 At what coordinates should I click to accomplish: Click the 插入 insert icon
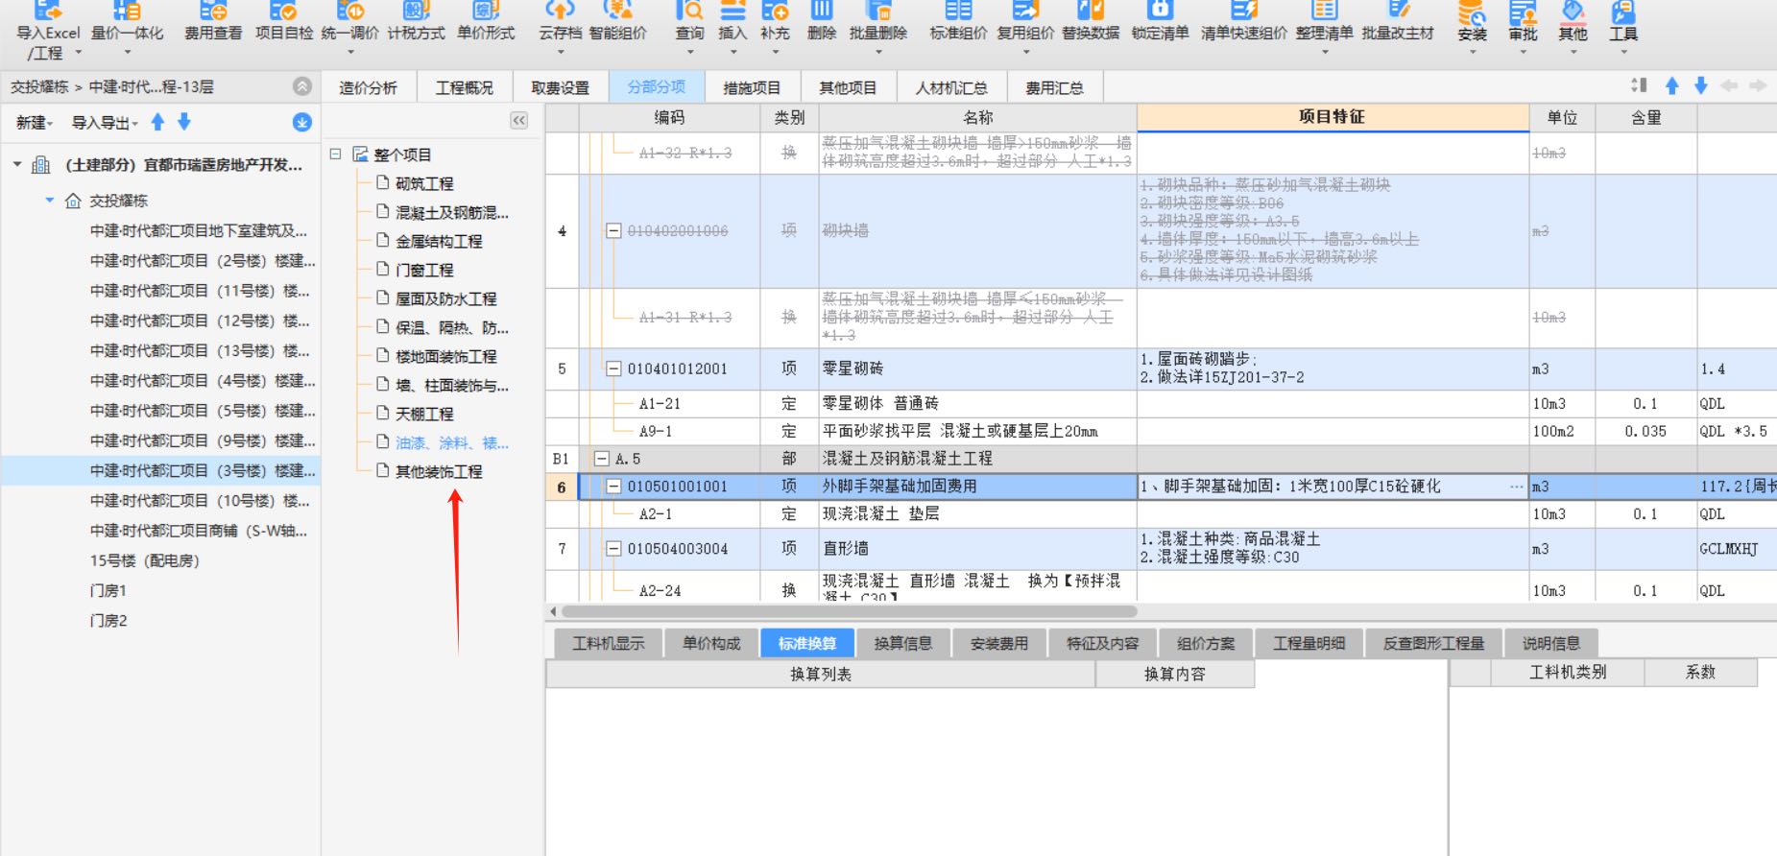coord(732,12)
